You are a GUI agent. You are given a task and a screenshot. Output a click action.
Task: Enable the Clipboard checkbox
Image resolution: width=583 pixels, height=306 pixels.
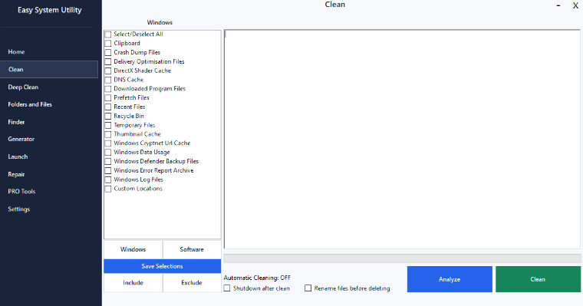tap(108, 43)
